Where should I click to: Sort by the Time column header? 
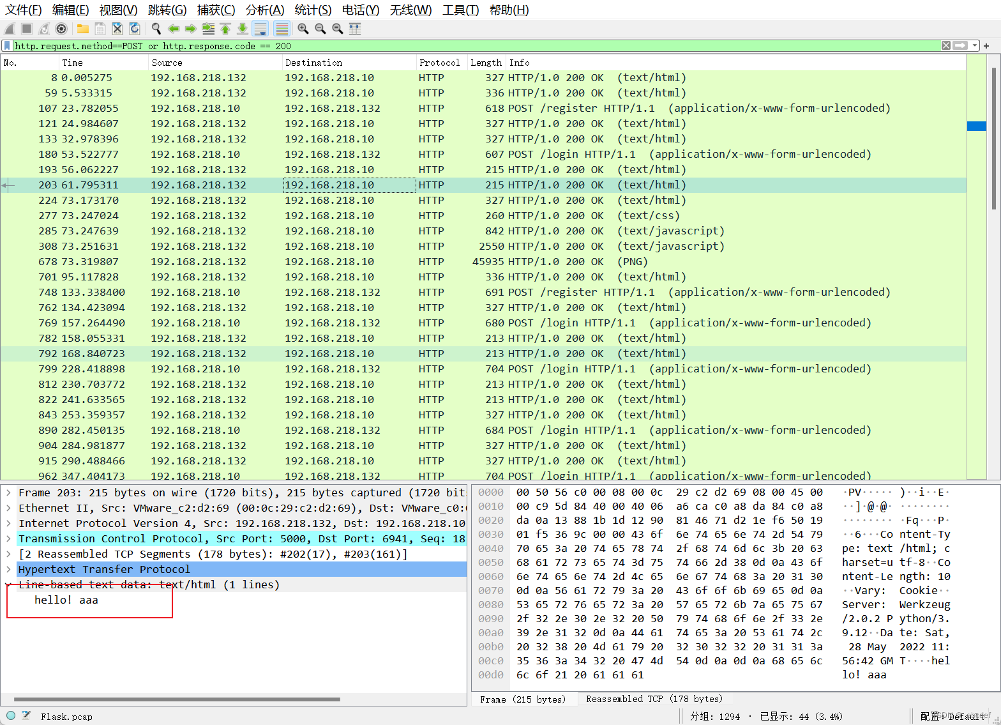click(103, 63)
